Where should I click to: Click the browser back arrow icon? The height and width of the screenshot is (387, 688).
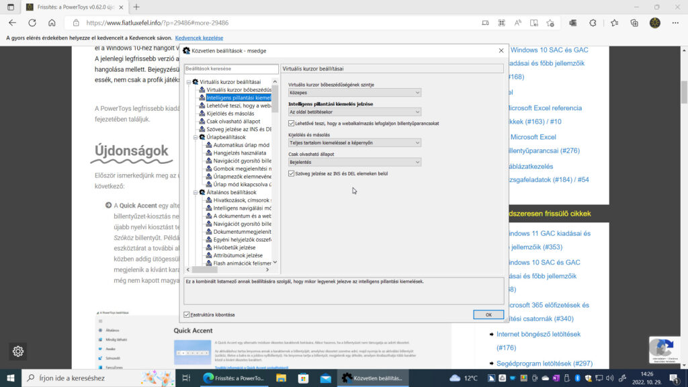(x=12, y=22)
